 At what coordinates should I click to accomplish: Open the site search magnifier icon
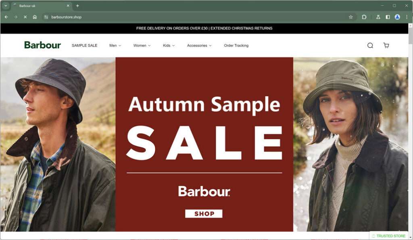pyautogui.click(x=370, y=45)
